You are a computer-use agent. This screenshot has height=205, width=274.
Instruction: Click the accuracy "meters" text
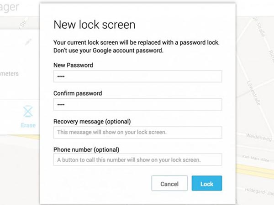9,73
